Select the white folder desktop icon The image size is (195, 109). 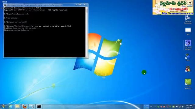point(188,31)
